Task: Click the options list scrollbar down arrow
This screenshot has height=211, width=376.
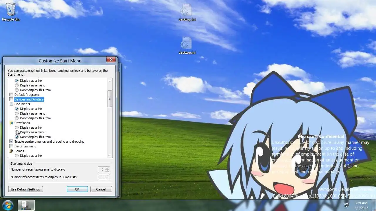Action: (x=110, y=155)
